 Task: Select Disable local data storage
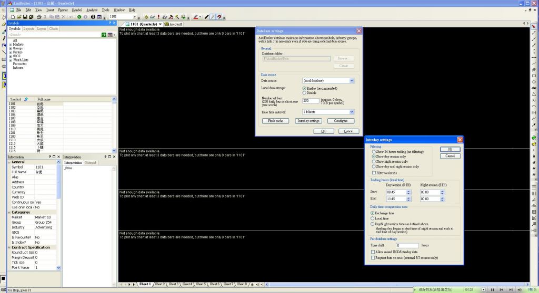coord(304,92)
